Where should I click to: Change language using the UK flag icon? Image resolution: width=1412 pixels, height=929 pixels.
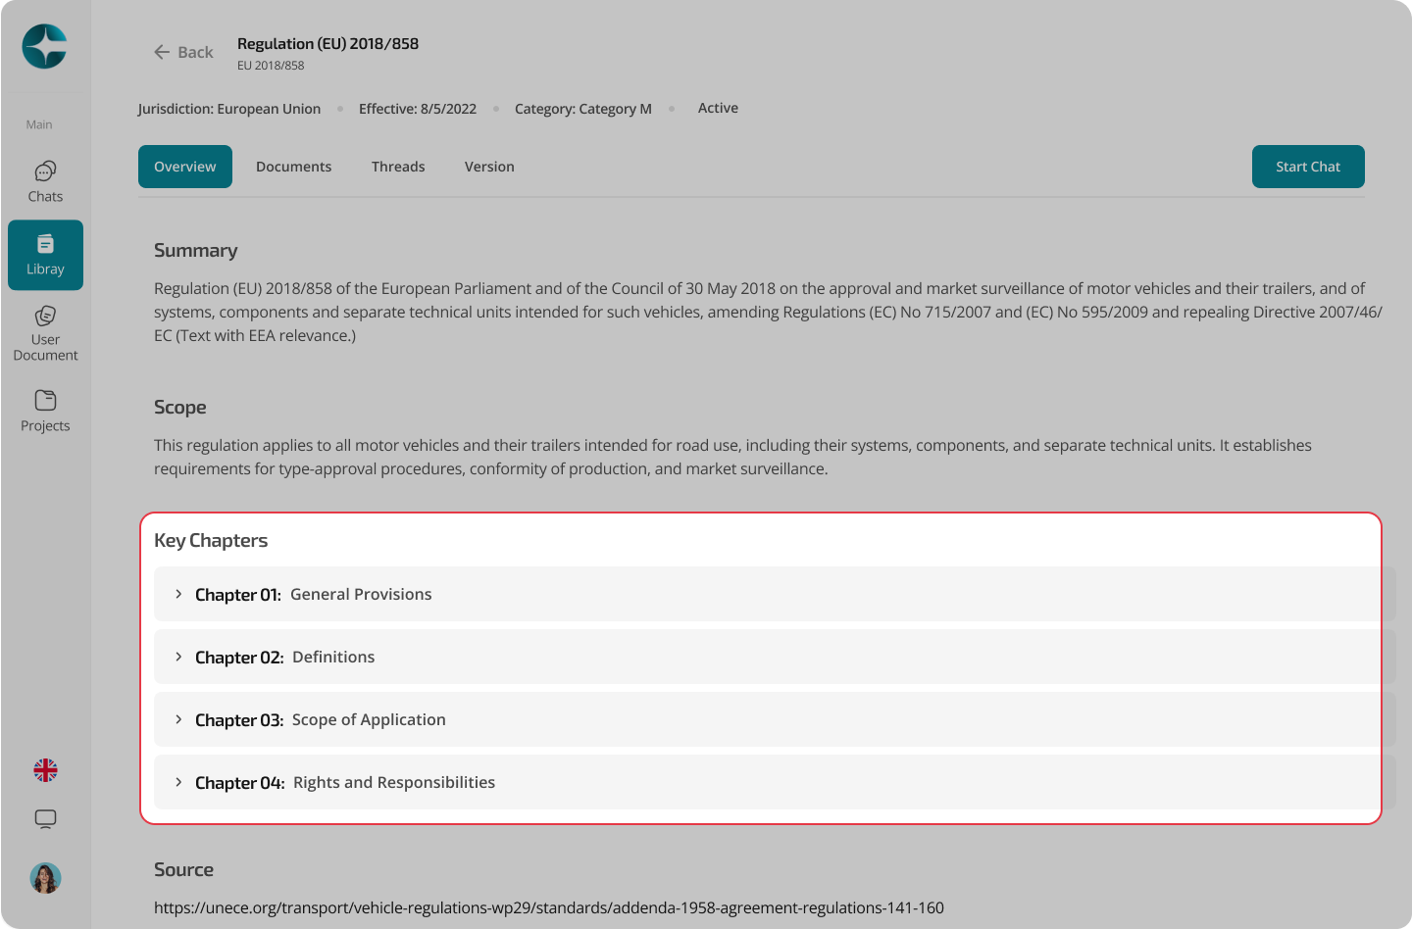(45, 770)
